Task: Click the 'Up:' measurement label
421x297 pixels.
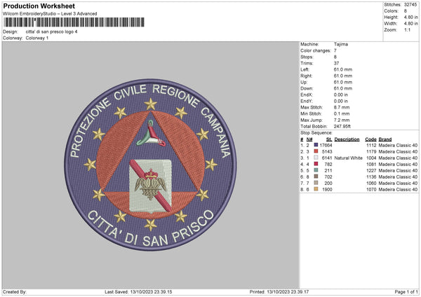Action: [304, 82]
